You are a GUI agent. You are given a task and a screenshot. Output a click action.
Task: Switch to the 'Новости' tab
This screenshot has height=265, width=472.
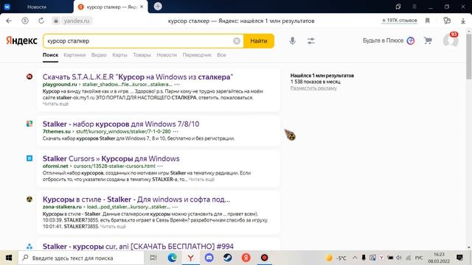pos(37,7)
